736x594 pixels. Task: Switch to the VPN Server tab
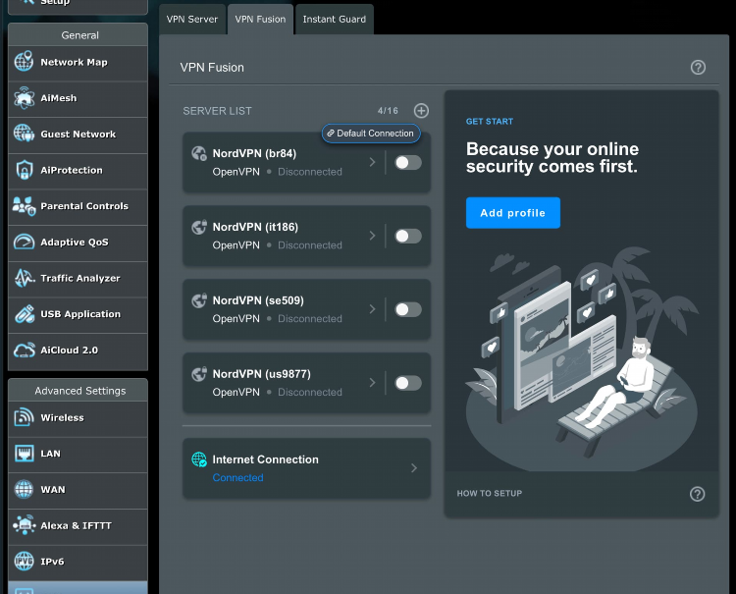[x=192, y=20]
